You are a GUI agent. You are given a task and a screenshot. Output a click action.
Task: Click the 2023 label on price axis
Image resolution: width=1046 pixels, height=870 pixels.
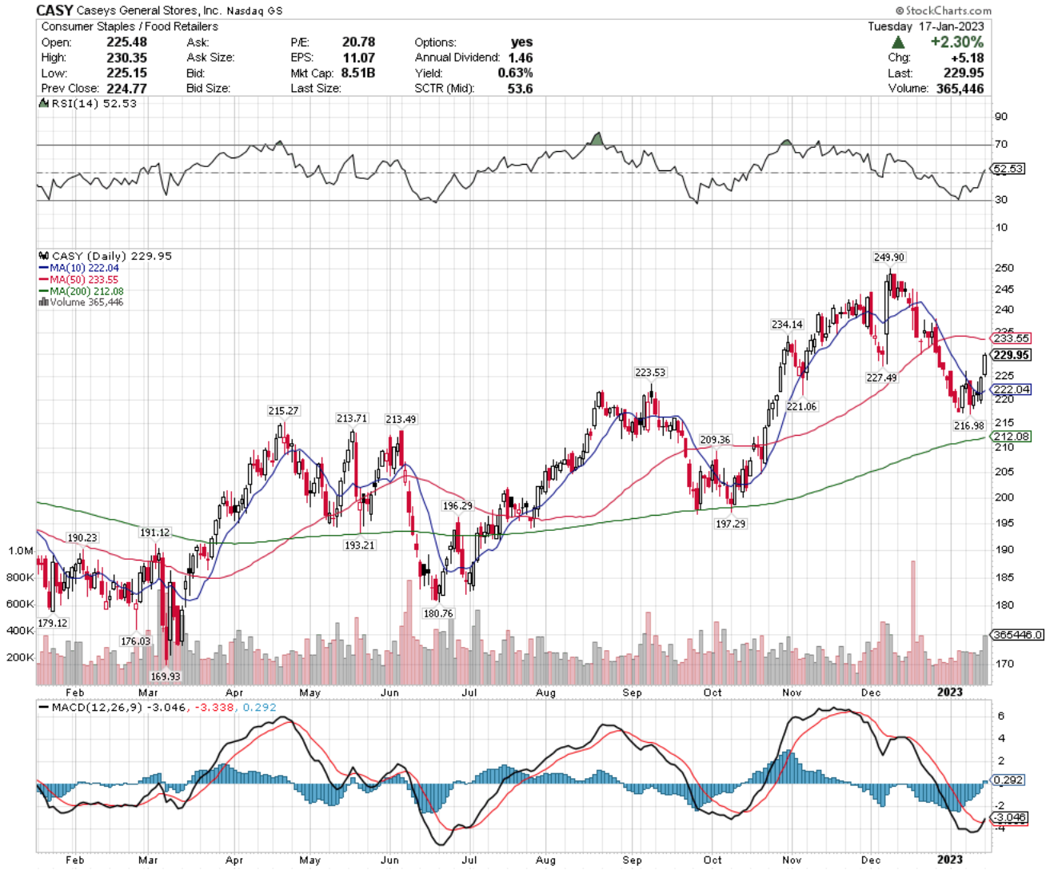pyautogui.click(x=950, y=692)
